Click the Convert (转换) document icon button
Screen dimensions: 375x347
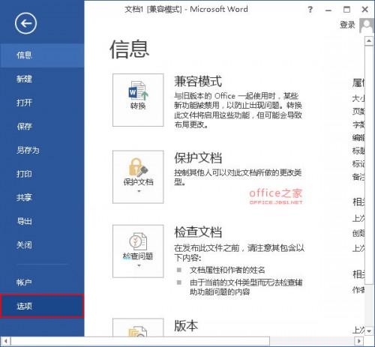[x=138, y=100]
